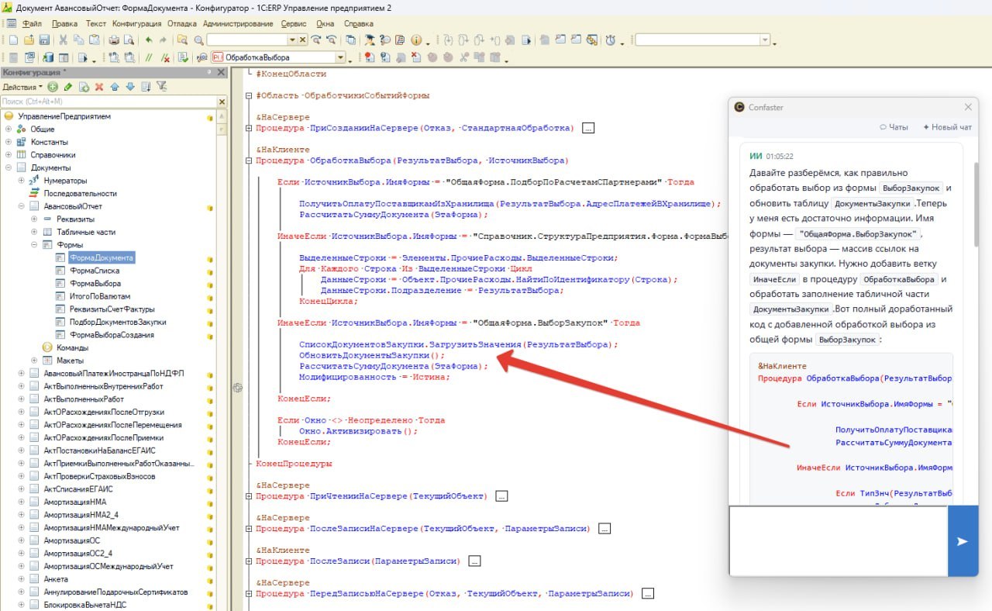This screenshot has height=611, width=992.
Task: Collapse the Формы tree node
Action: 34,244
